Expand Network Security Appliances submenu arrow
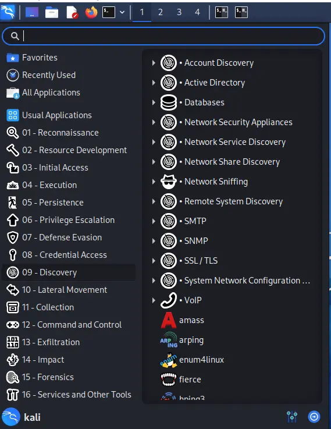331x429 pixels. (154, 122)
